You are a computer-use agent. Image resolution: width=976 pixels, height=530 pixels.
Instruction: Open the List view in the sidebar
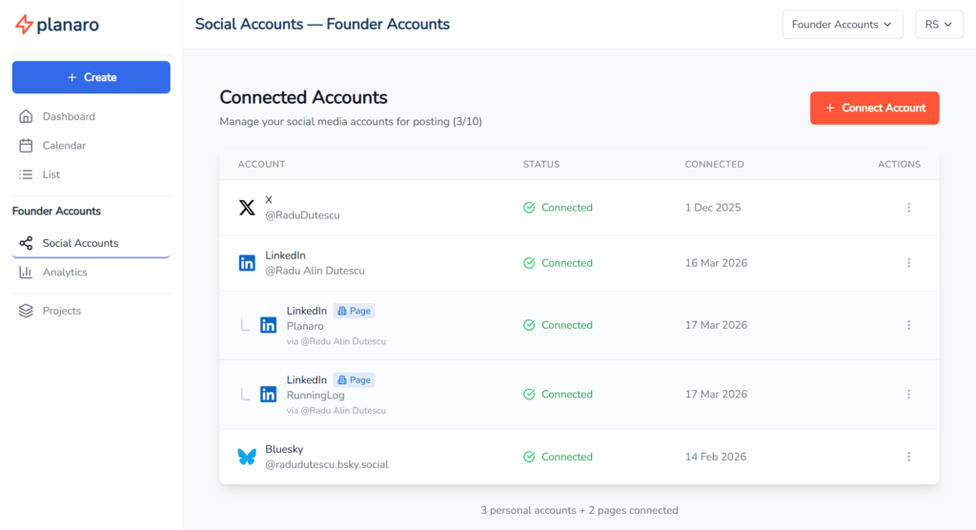pyautogui.click(x=91, y=174)
